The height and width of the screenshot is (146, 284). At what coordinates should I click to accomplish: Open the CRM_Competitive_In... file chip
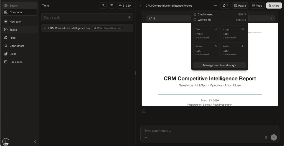coord(108,28)
